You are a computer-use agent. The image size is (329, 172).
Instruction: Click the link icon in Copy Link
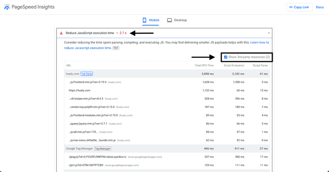click(291, 7)
